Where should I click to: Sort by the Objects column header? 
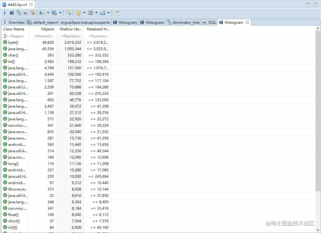click(x=42, y=29)
